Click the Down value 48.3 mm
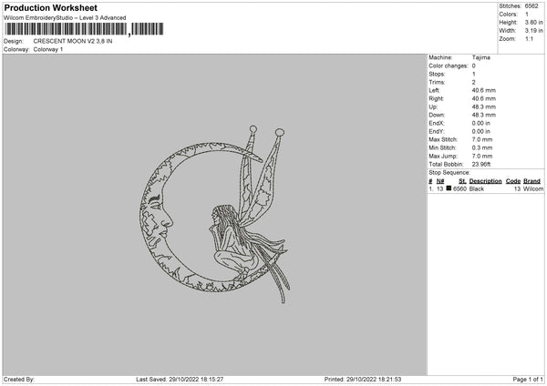 484,115
